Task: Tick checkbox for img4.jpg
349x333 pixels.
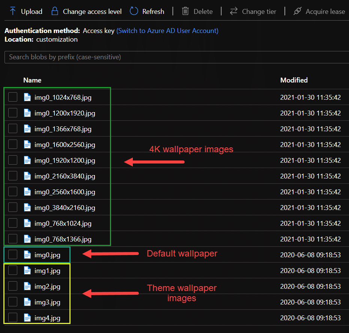Action: 13,318
